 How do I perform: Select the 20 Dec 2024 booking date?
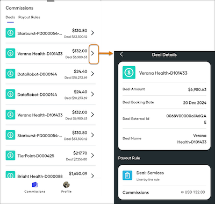[195, 103]
